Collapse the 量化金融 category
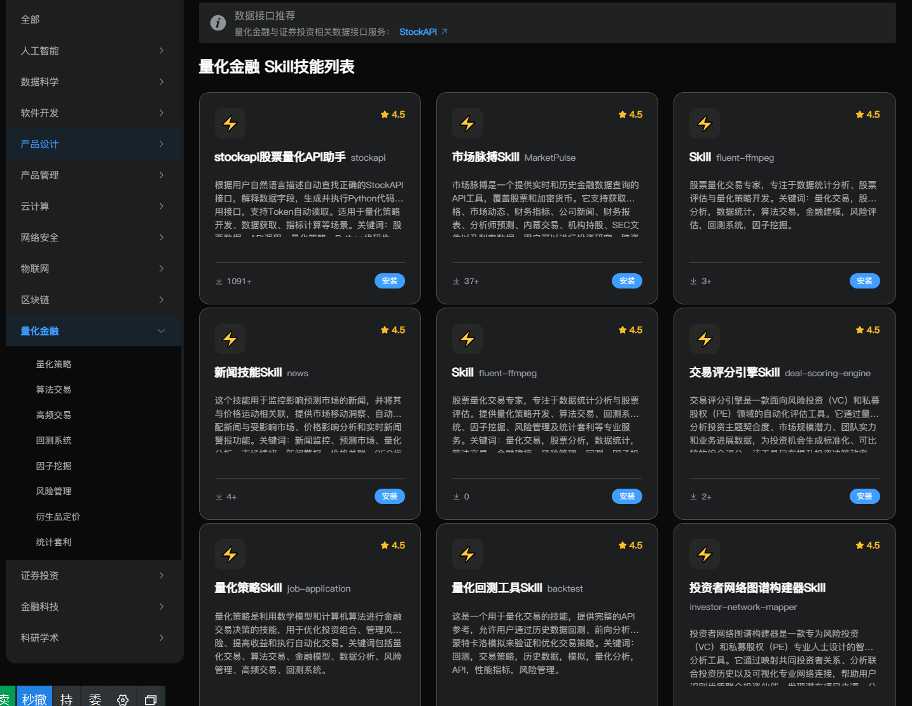The height and width of the screenshot is (706, 912). pos(93,330)
